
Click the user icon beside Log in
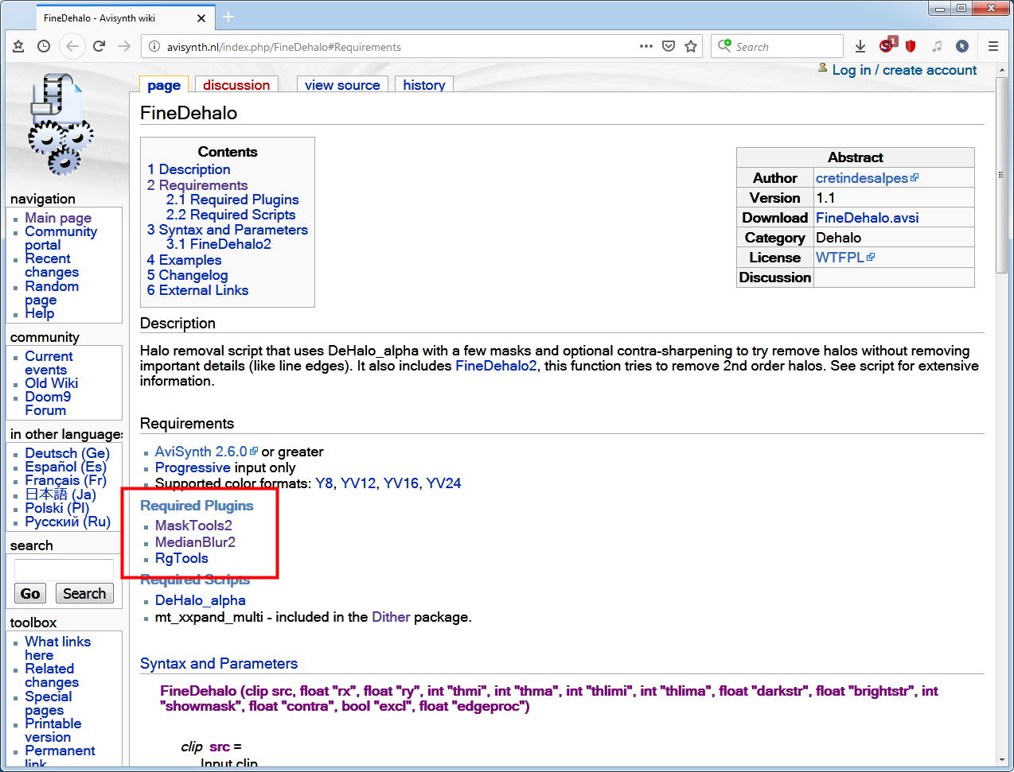click(x=822, y=68)
